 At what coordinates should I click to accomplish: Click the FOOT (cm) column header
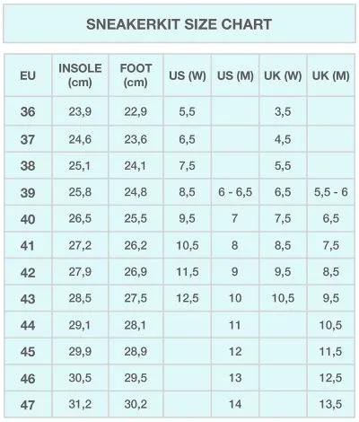136,75
